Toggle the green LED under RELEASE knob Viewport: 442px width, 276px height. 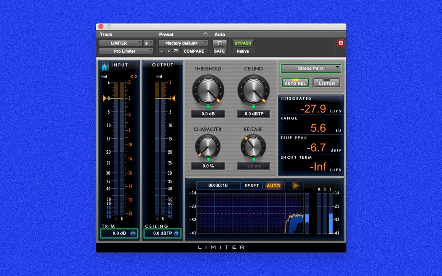253,159
